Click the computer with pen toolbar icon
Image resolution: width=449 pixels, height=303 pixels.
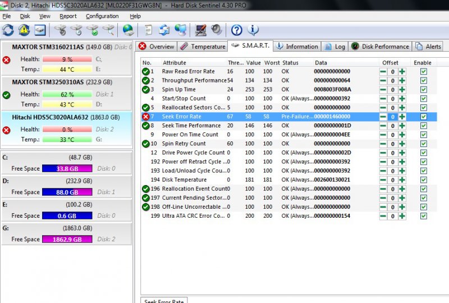[200, 30]
